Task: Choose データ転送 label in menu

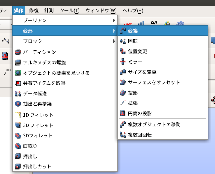Action: click(35, 93)
